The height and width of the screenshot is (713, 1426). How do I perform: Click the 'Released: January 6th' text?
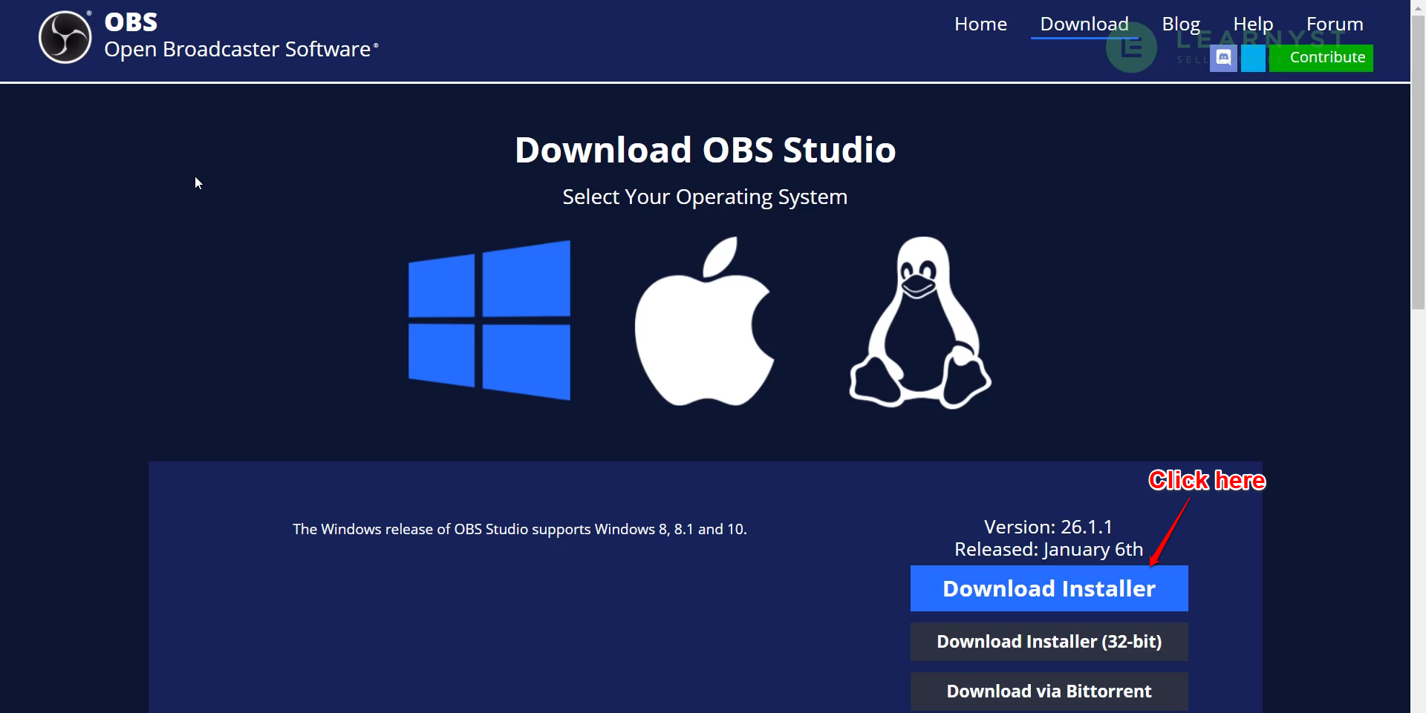[x=1049, y=549]
